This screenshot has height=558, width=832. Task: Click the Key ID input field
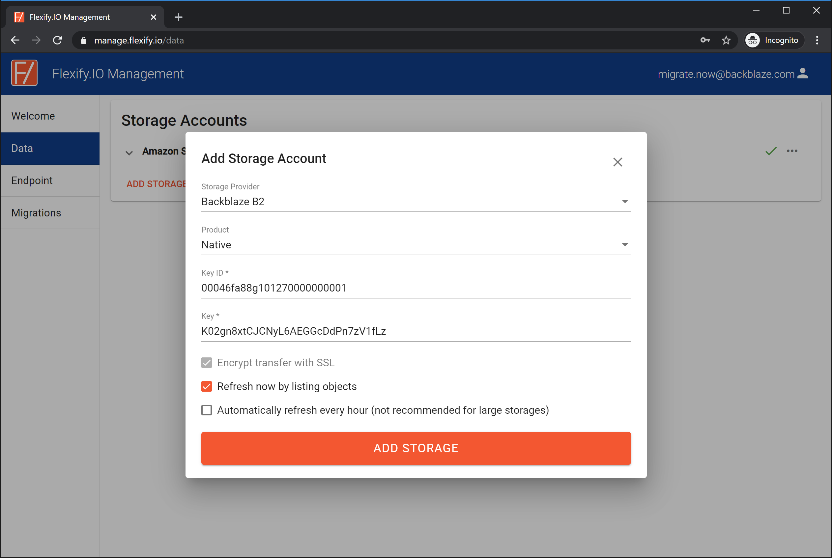tap(416, 288)
